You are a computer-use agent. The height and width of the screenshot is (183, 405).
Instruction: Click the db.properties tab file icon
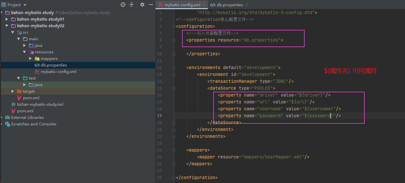coord(213,5)
